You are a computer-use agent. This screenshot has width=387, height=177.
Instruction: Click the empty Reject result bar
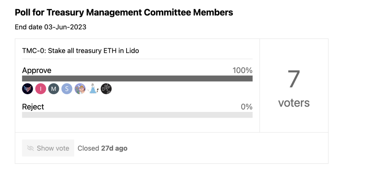coord(137,115)
